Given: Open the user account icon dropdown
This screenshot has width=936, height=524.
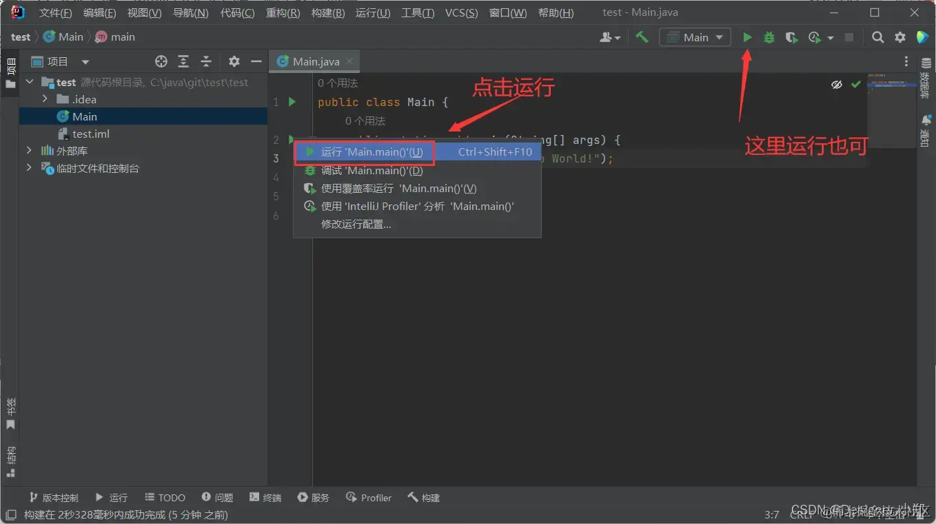Looking at the screenshot, I should [x=610, y=37].
